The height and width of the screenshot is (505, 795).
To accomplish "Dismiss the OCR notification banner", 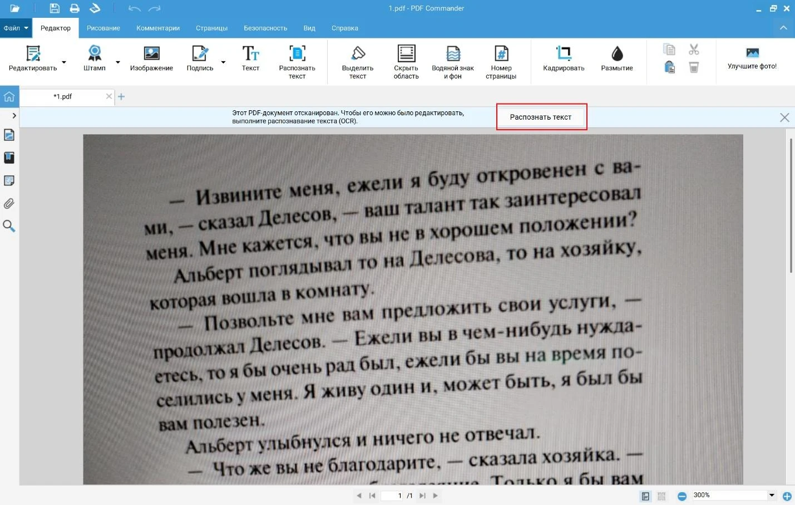I will tap(784, 117).
